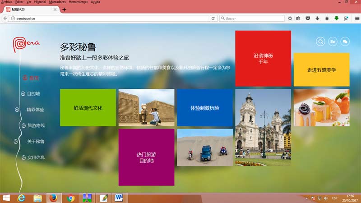Click the red 沿袭神秘千年 tile
Screen dimensions: 361x203
pos(263,59)
